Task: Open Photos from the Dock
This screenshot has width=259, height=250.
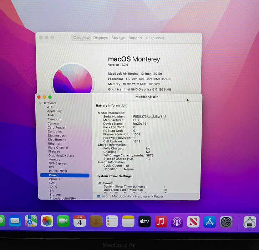Action: [x=47, y=221]
